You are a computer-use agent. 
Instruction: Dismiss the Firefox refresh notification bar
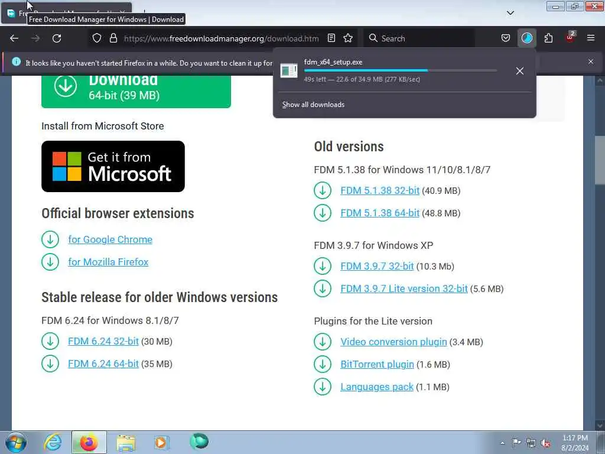[590, 61]
